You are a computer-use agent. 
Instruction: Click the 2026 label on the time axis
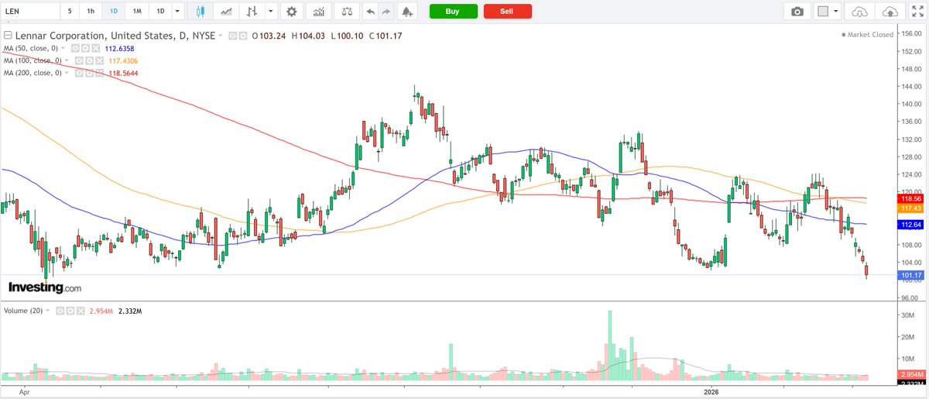711,393
